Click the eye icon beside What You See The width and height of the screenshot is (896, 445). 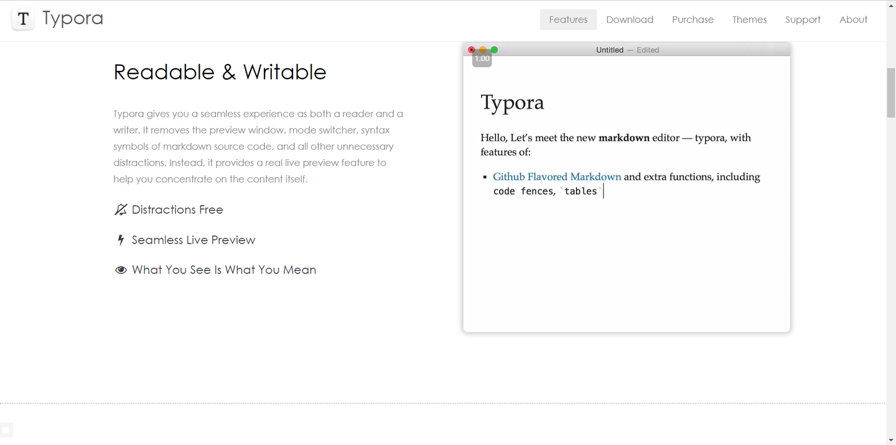click(x=121, y=270)
